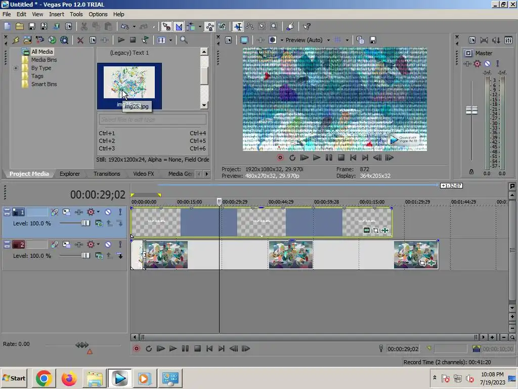Viewport: 518px width, 389px height.
Task: Select the Envelope Edit Tool icon
Action: [x=250, y=26]
